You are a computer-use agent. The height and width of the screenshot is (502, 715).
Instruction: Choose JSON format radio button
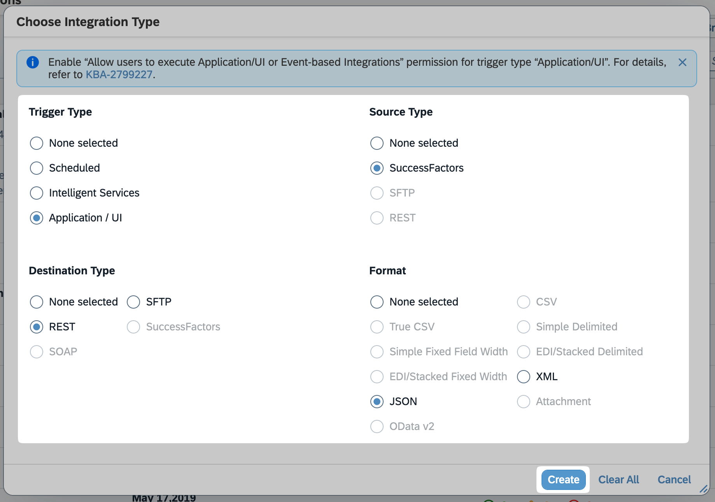377,402
